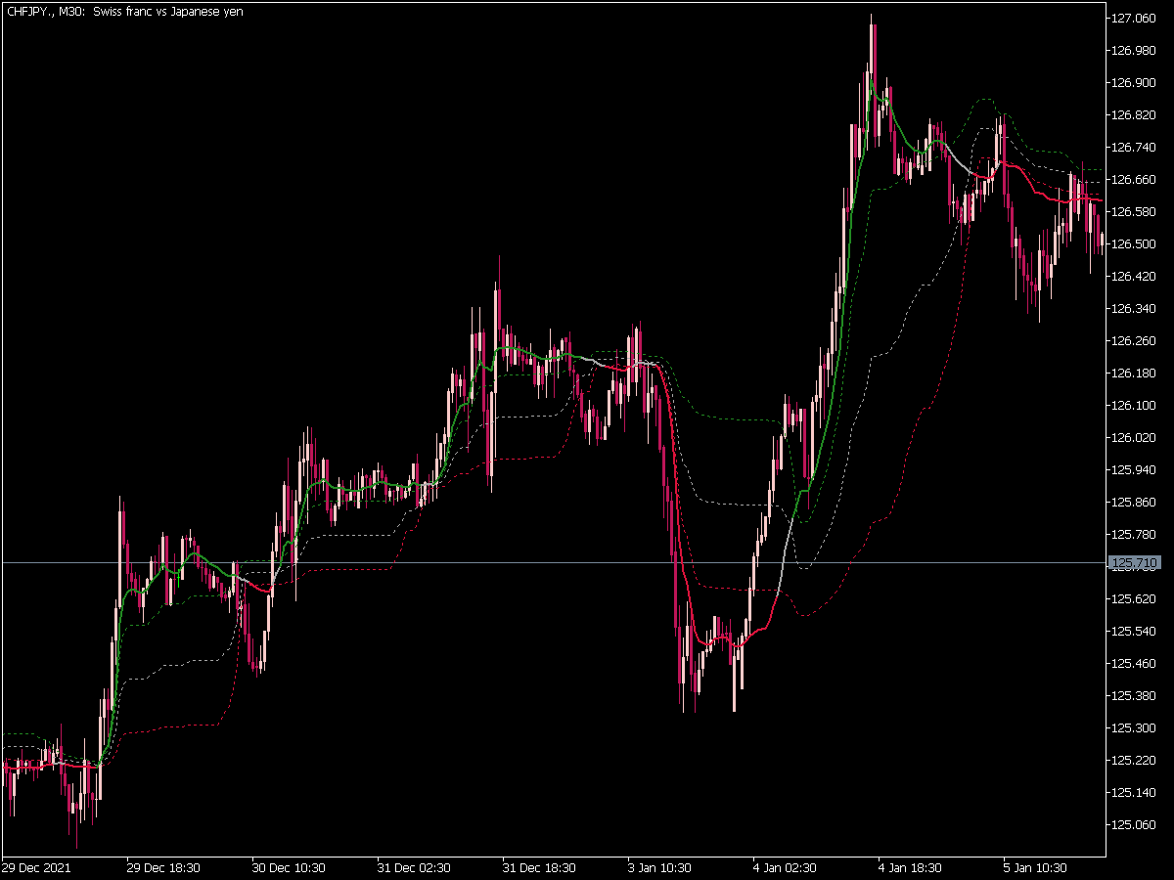Click the 125.780 price axis label
This screenshot has height=880, width=1174.
coord(1133,535)
